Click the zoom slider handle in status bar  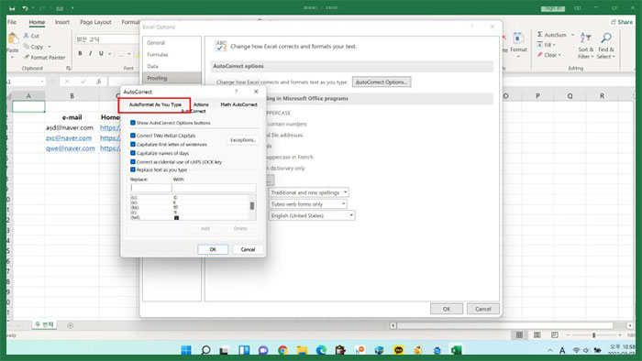tap(593, 334)
